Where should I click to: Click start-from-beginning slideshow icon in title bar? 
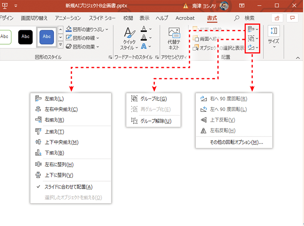(x=5, y=6)
